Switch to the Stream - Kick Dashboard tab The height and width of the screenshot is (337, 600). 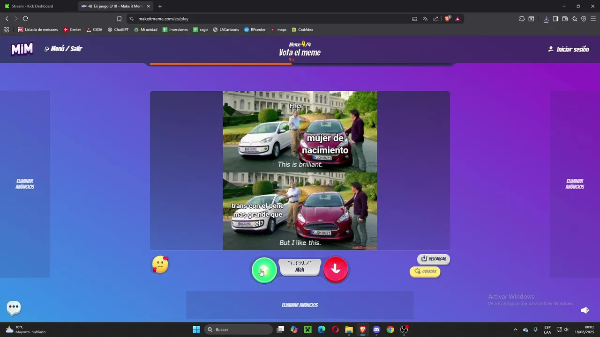38,6
